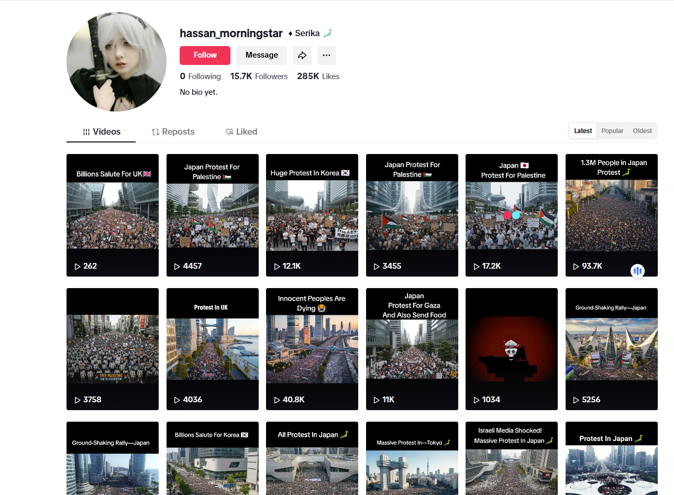Screen dimensions: 674x495
Task: Click the play icon beside 1034 views
Action: pyautogui.click(x=477, y=400)
